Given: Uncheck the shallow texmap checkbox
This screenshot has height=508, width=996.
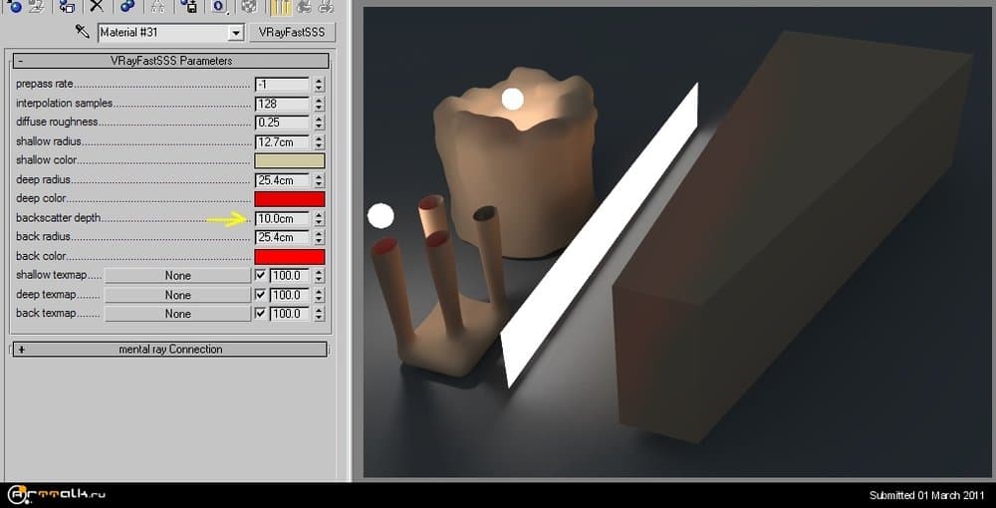Looking at the screenshot, I should coord(260,276).
